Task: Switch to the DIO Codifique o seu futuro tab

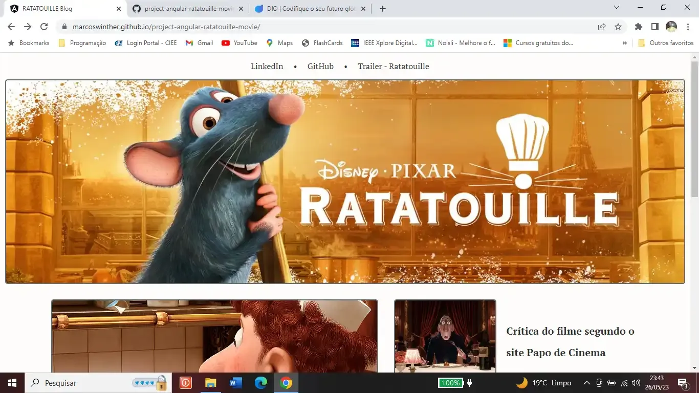Action: click(x=310, y=9)
